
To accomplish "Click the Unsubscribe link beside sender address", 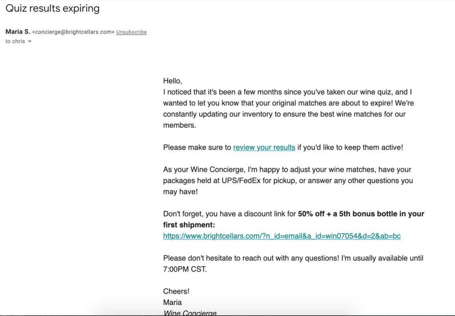I will [x=131, y=32].
